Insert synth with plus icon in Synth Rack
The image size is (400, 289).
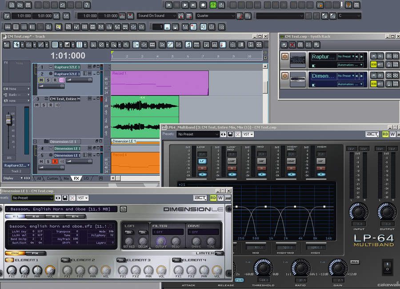click(x=284, y=45)
